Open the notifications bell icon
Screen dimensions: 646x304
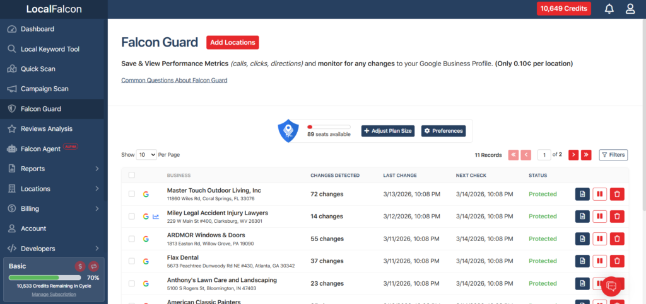coord(609,9)
